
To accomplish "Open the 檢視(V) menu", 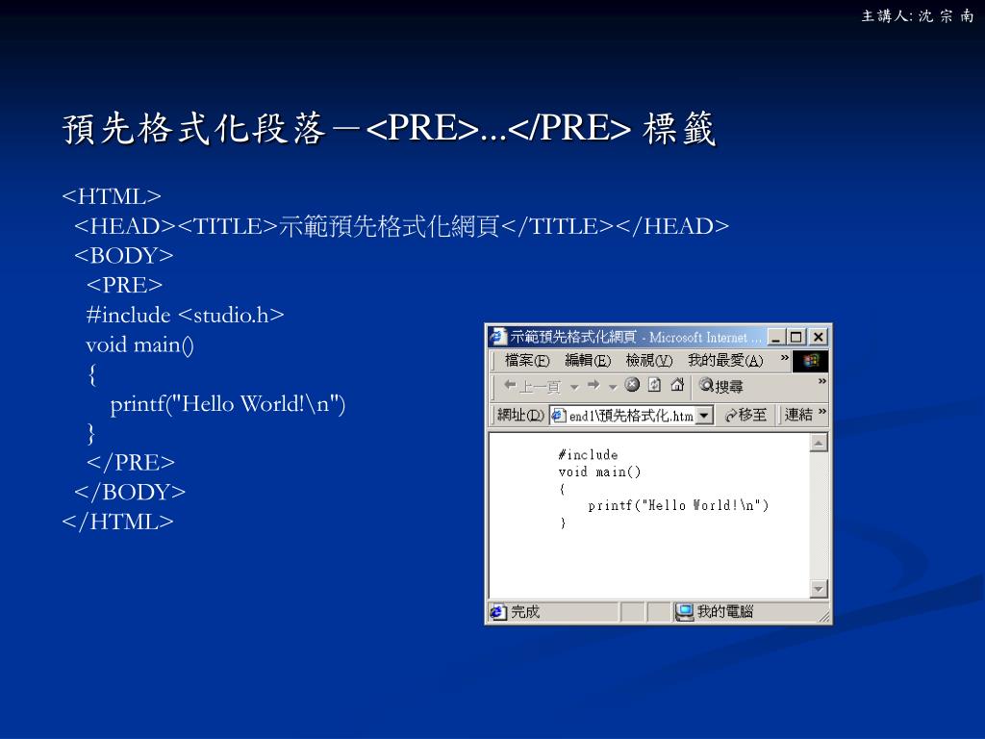I will click(649, 360).
